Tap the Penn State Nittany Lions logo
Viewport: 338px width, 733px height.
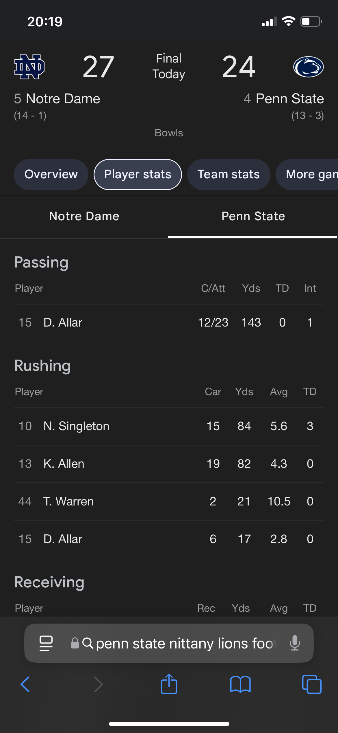308,67
